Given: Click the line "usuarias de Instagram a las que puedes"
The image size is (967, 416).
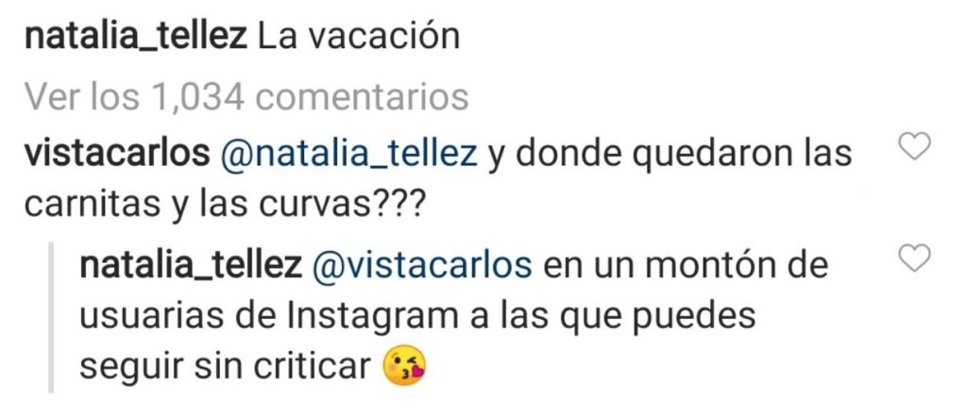Looking at the screenshot, I should 417,317.
